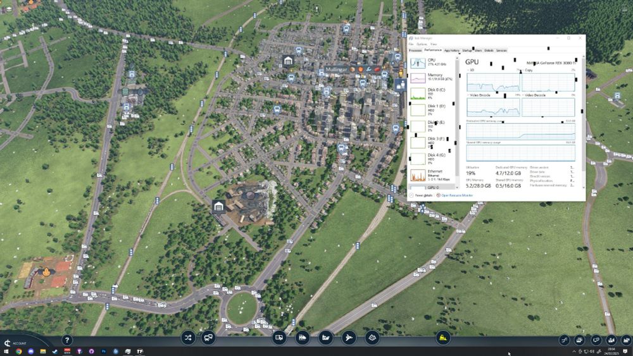Open Google Chrome from the taskbar
Image resolution: width=633 pixels, height=356 pixels.
(x=18, y=352)
